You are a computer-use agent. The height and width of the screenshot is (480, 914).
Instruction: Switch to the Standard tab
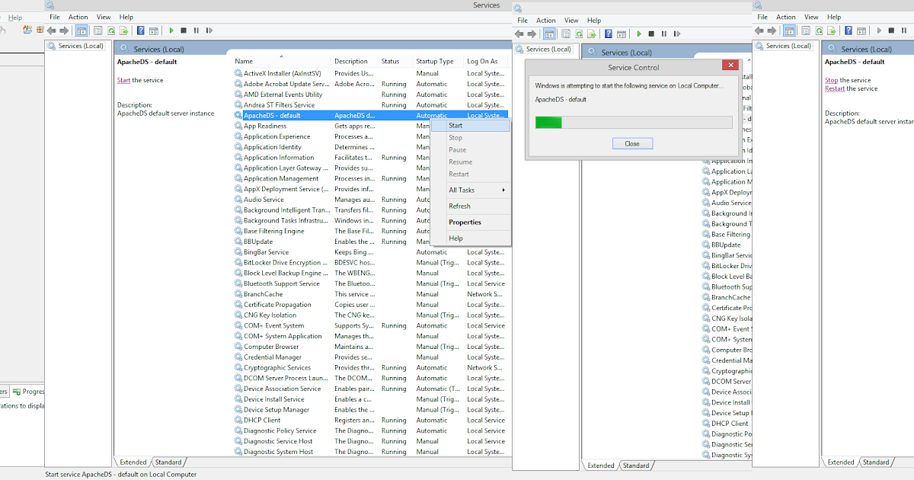(168, 462)
